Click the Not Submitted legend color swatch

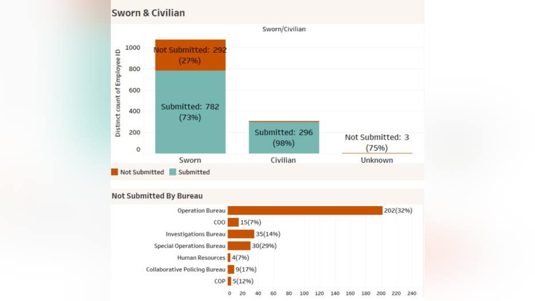pyautogui.click(x=114, y=172)
